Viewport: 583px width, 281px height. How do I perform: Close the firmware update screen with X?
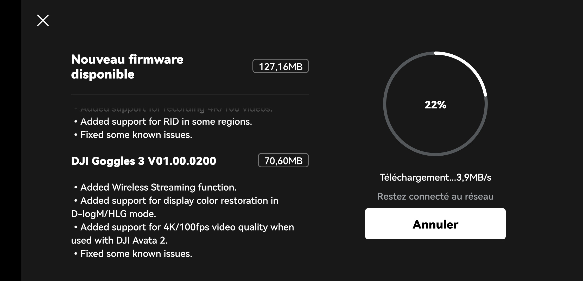(x=43, y=20)
